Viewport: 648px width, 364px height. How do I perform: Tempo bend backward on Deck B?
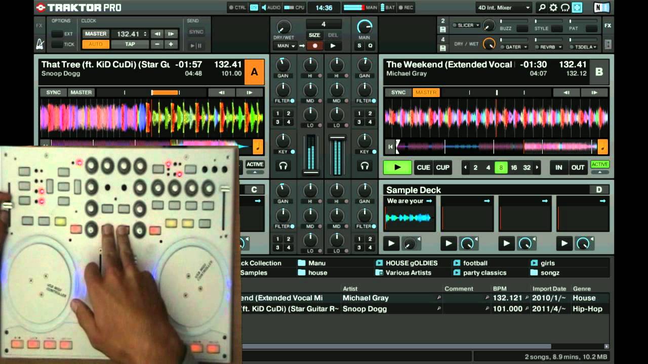coord(566,93)
